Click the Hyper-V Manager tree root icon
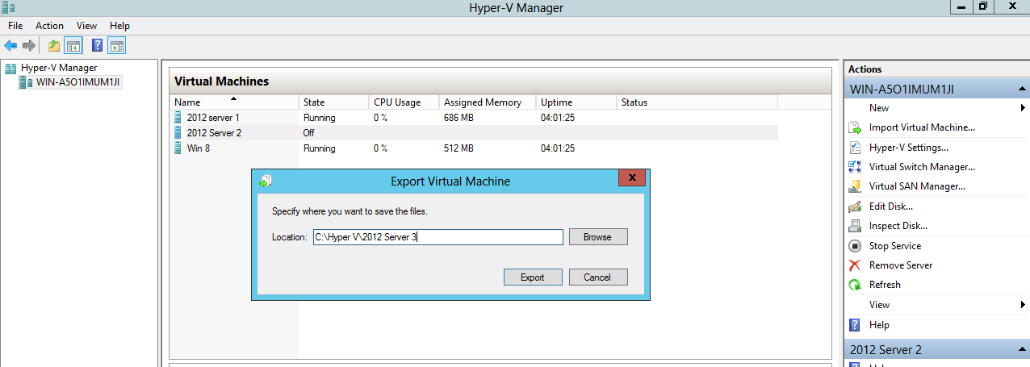 pyautogui.click(x=10, y=68)
